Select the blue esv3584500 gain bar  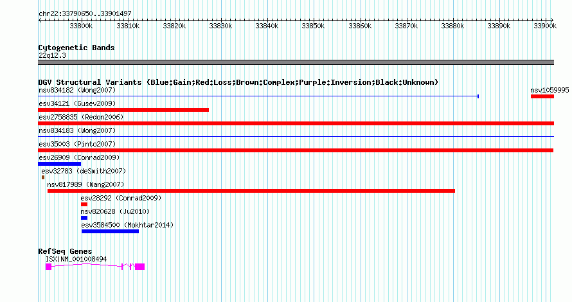tap(110, 231)
